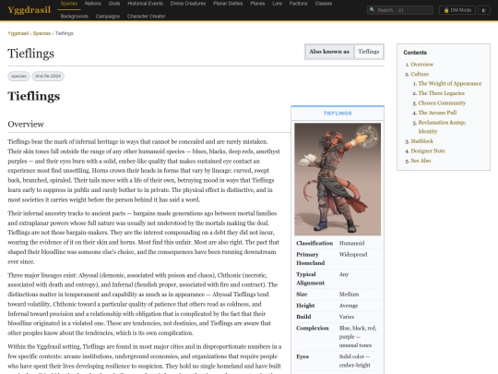Click the Overview section heading
This screenshot has width=498, height=374.
point(26,124)
